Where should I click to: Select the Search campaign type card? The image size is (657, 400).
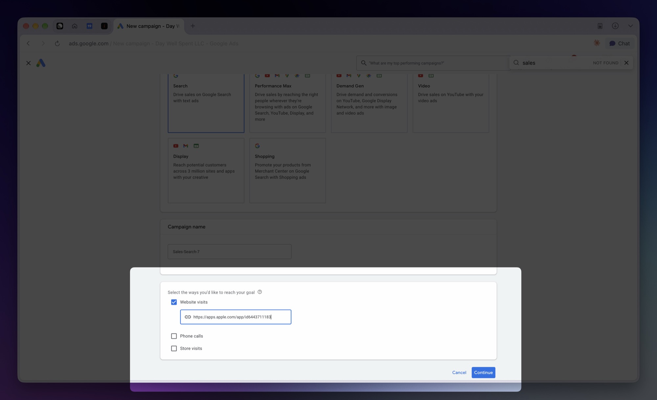pyautogui.click(x=206, y=103)
